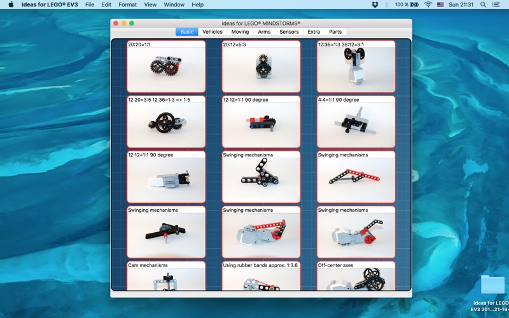Open swinging mechanism with black L-shaped beams
This screenshot has height=318, width=509.
click(x=261, y=177)
